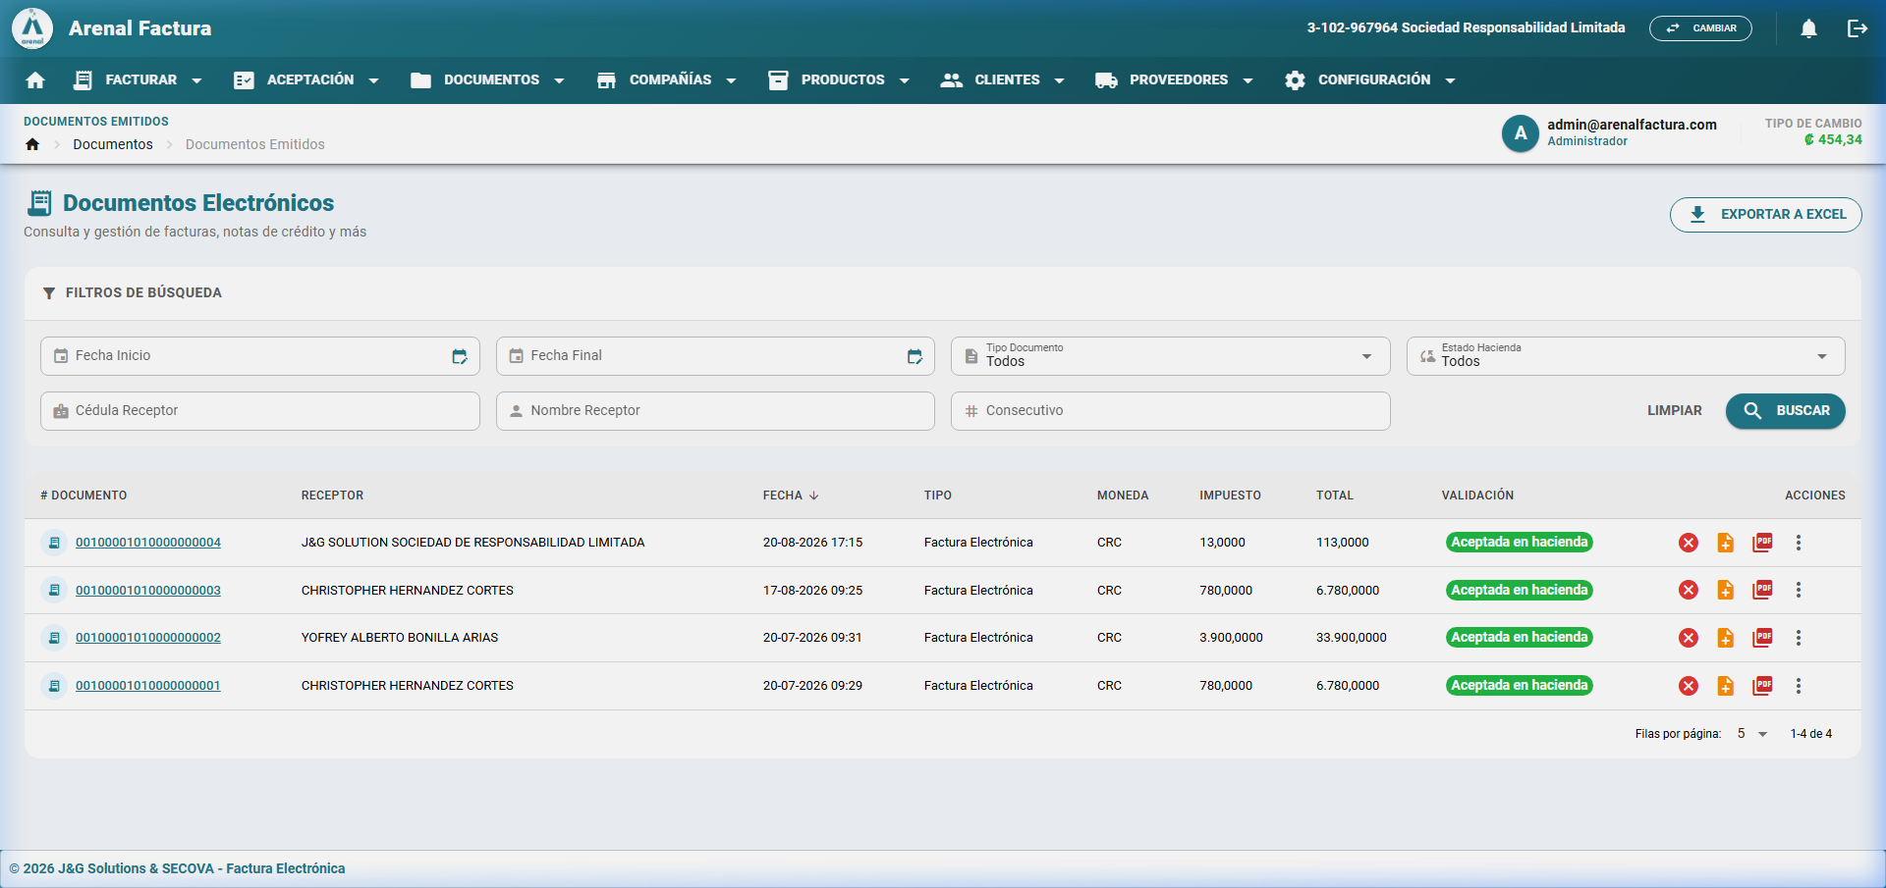
Task: Click total 33.900,0000 cell
Action: 1351,638
